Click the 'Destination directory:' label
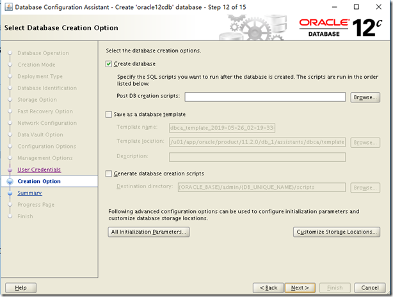Image resolution: width=393 pixels, height=297 pixels. [145, 186]
